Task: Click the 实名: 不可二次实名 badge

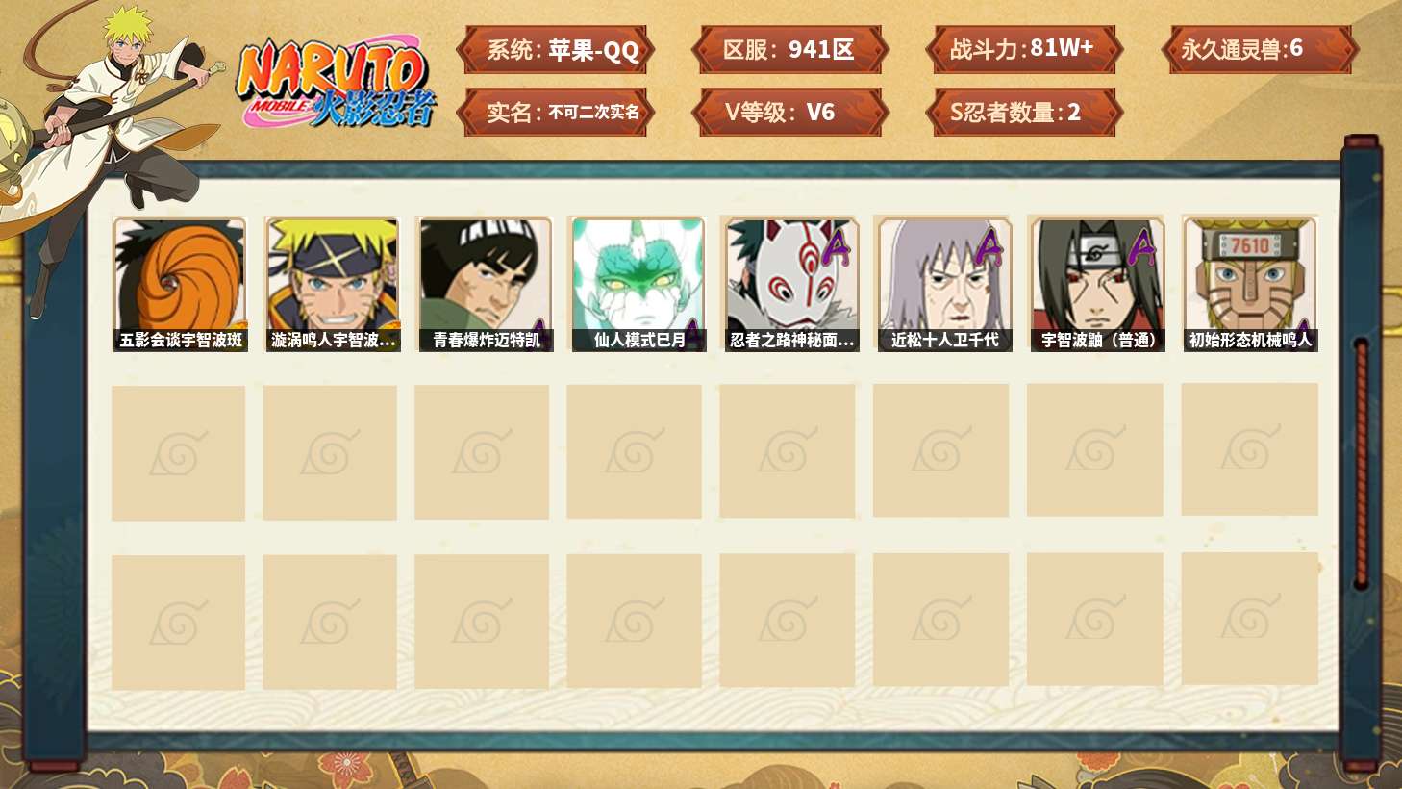Action: (x=556, y=113)
